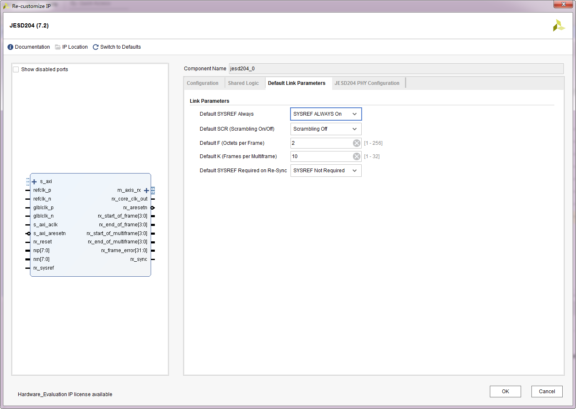
Task: Click the Xilinx logo in header
Action: pos(559,25)
